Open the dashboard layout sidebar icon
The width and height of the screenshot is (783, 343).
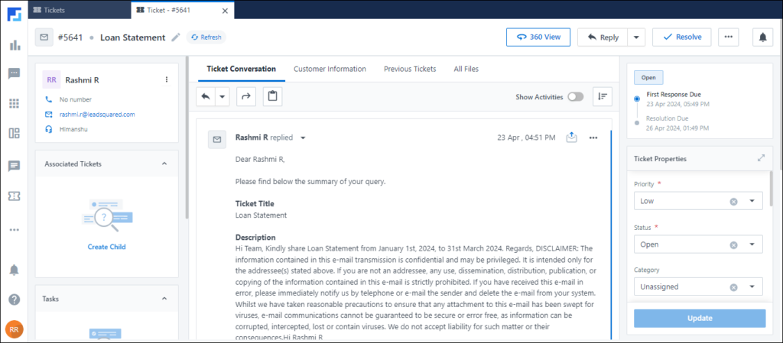click(x=15, y=133)
